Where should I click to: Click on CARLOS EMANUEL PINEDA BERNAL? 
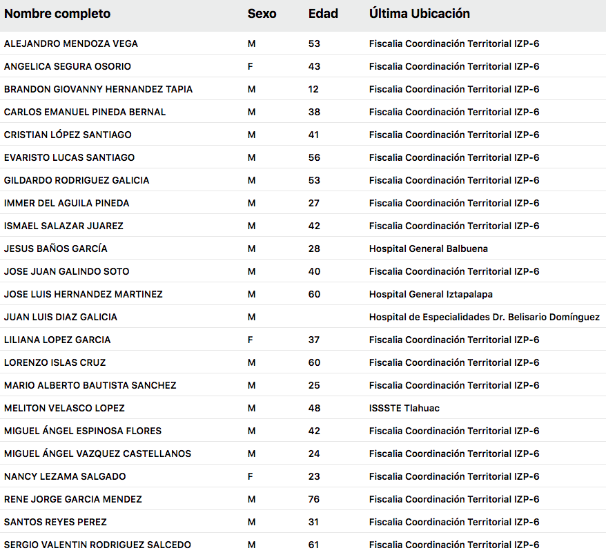(85, 112)
